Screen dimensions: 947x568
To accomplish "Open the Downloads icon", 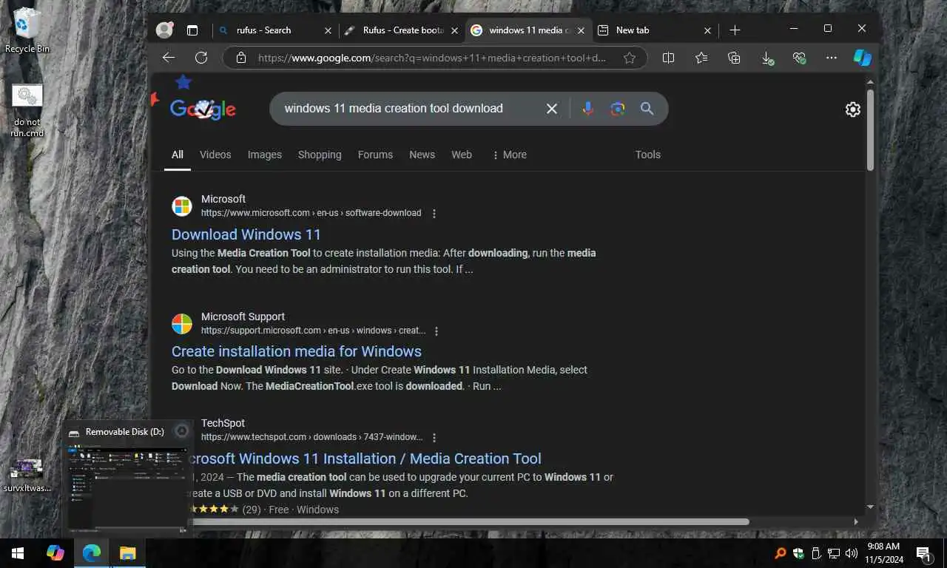I will point(767,58).
